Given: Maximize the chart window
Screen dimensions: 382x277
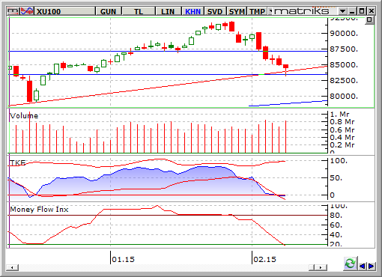Looking at the screenshot, I should tap(362, 11).
